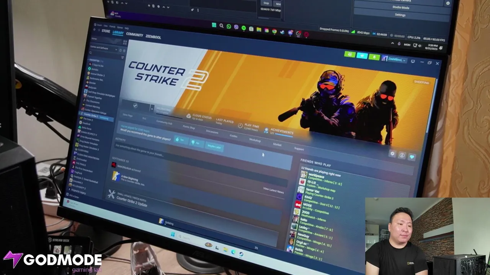Click the cyan announcements button in Steam header

tap(362, 56)
